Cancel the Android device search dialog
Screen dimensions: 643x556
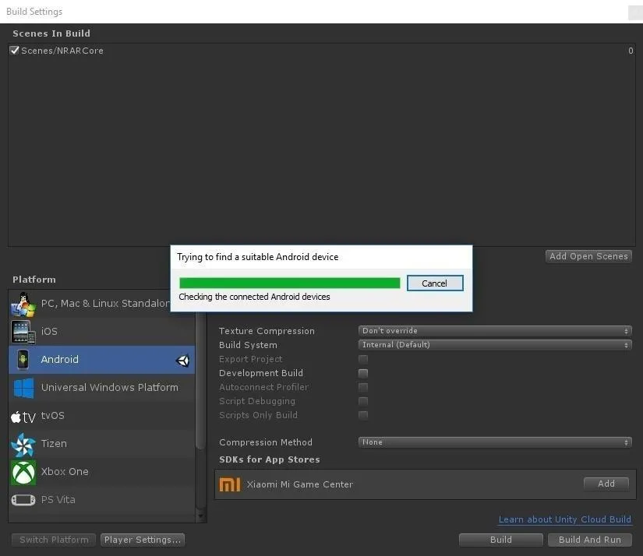435,283
